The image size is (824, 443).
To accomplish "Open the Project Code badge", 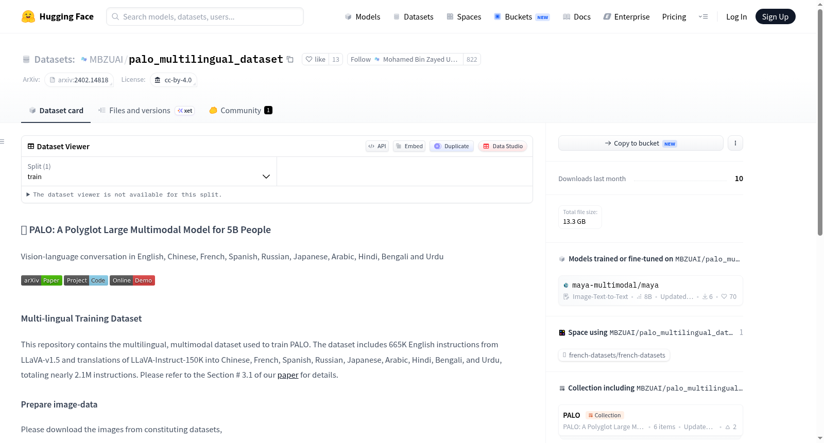I will 86,280.
